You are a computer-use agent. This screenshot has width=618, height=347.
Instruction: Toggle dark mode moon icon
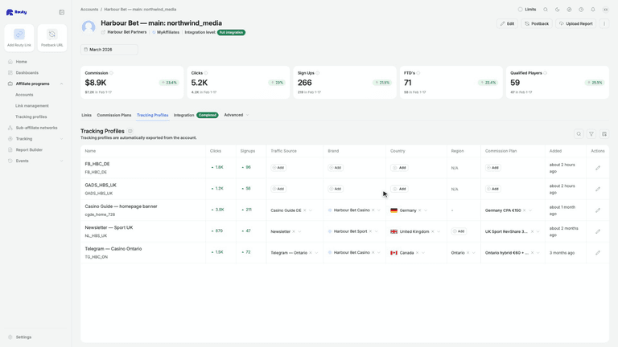(x=558, y=10)
